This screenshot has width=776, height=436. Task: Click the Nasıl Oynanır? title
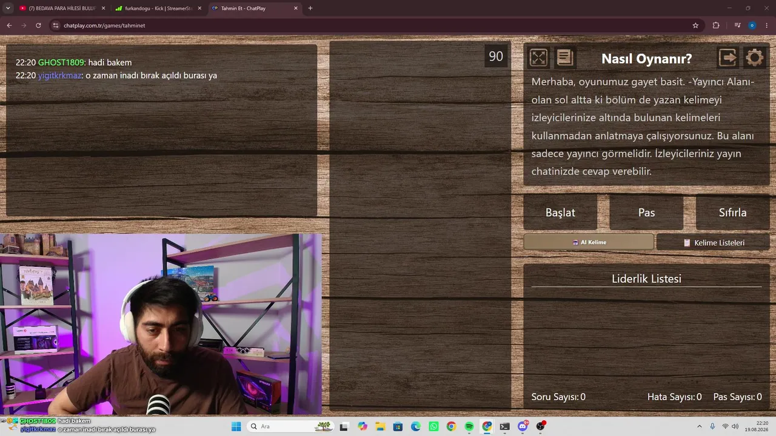[x=646, y=59]
